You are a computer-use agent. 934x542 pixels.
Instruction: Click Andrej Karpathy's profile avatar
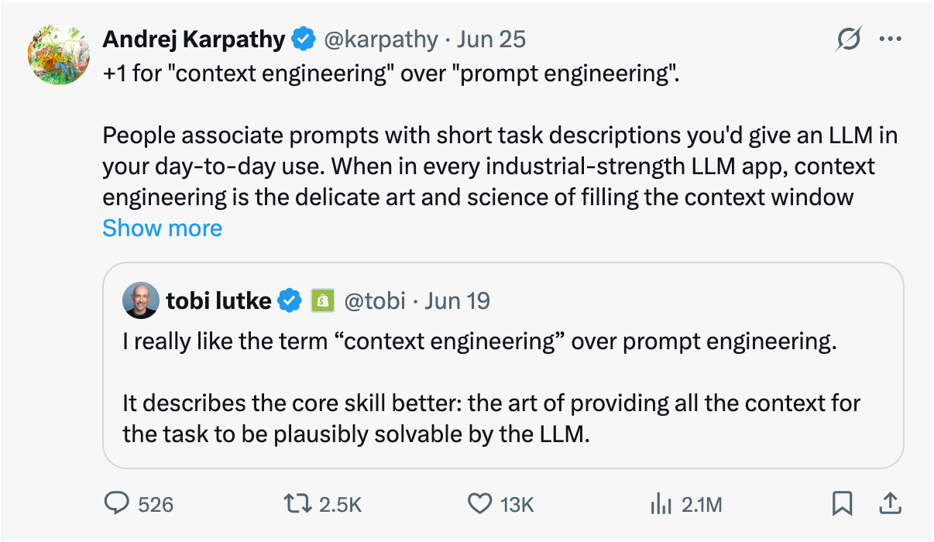60,54
